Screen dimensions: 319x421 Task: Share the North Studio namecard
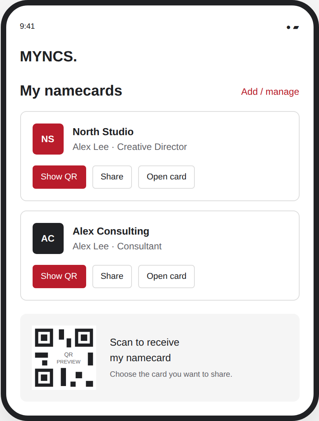click(112, 177)
